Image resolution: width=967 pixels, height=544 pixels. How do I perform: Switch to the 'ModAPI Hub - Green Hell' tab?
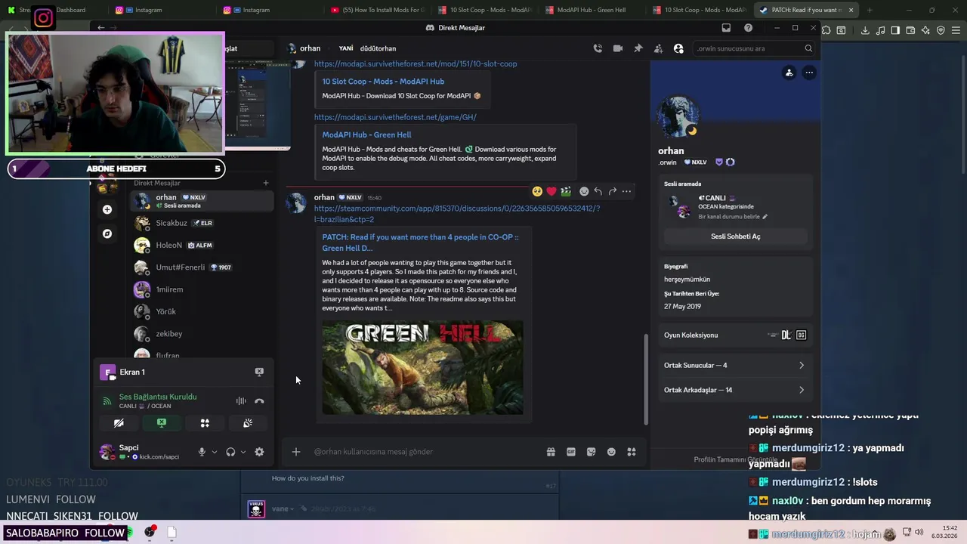pos(591,10)
